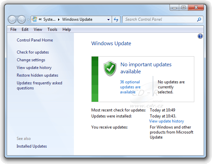Open the File menu

(13, 29)
